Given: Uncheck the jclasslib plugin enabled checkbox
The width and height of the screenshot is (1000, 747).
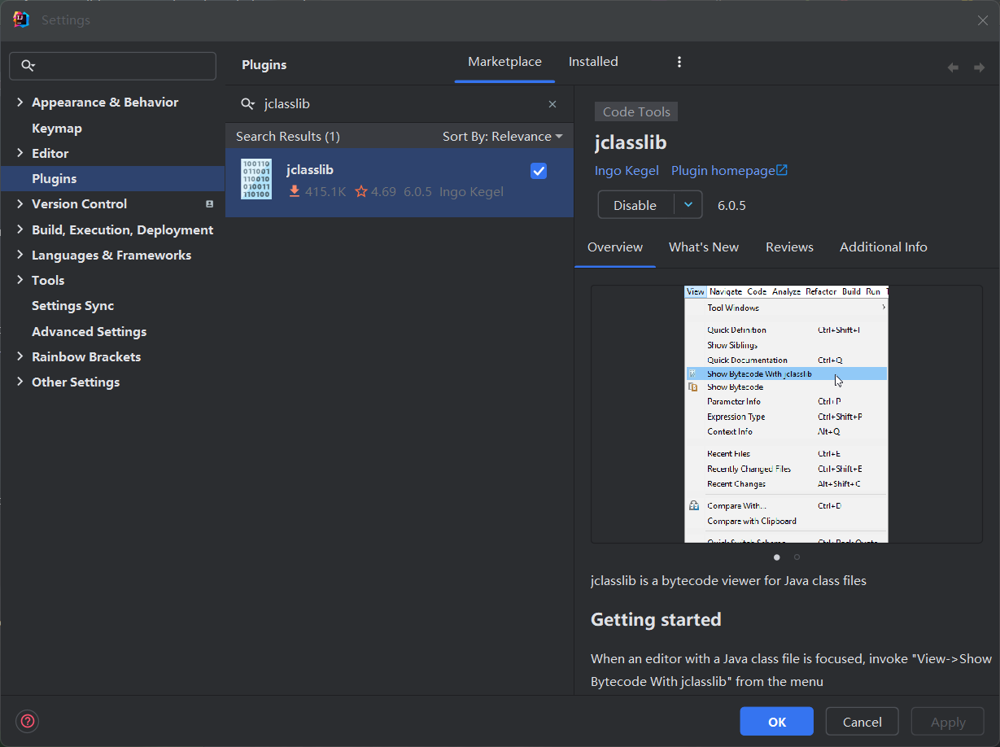Looking at the screenshot, I should click(539, 171).
